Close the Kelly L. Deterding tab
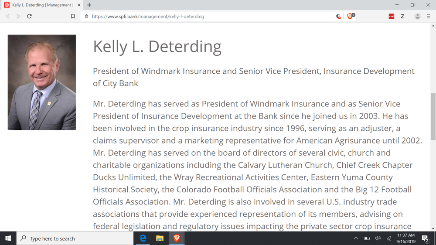 [78, 5]
